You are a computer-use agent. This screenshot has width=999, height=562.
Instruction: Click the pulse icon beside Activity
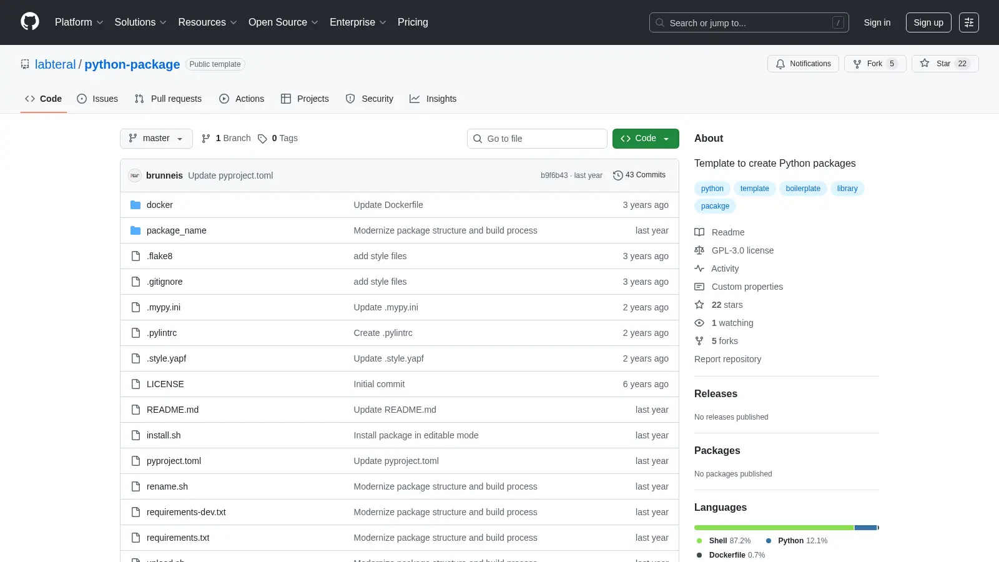tap(699, 269)
